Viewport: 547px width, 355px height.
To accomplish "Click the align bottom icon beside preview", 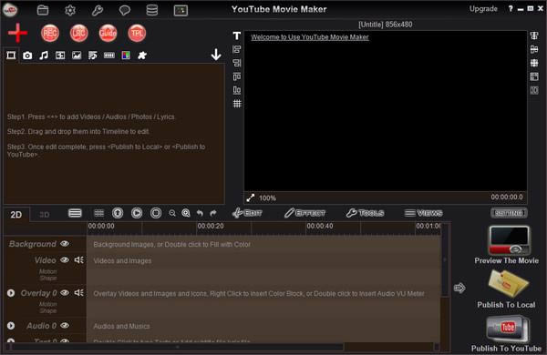I will pyautogui.click(x=237, y=90).
